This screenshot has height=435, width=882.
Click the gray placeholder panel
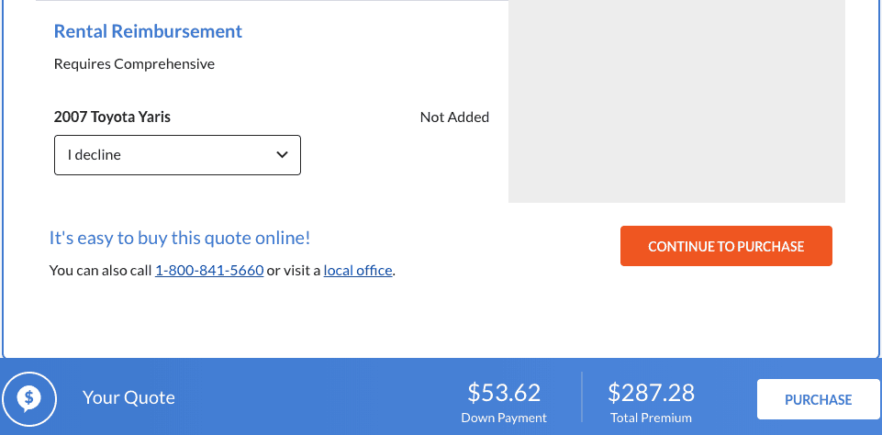pos(676,101)
